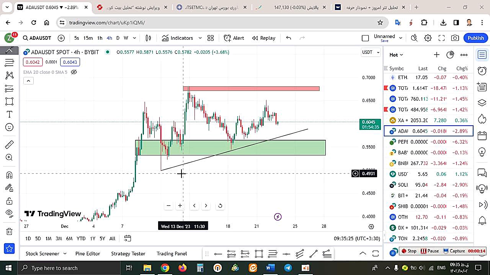Open the prediction and measurement tools
490x275 pixels.
coord(10,89)
